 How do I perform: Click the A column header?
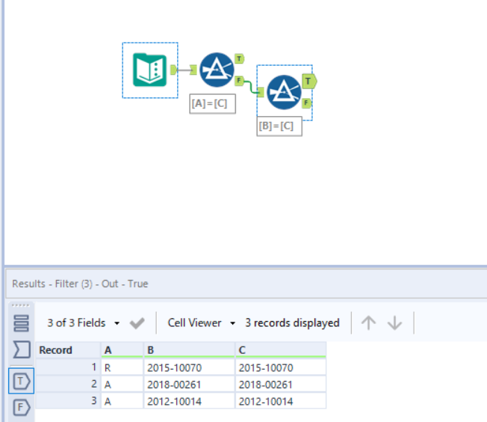point(122,350)
